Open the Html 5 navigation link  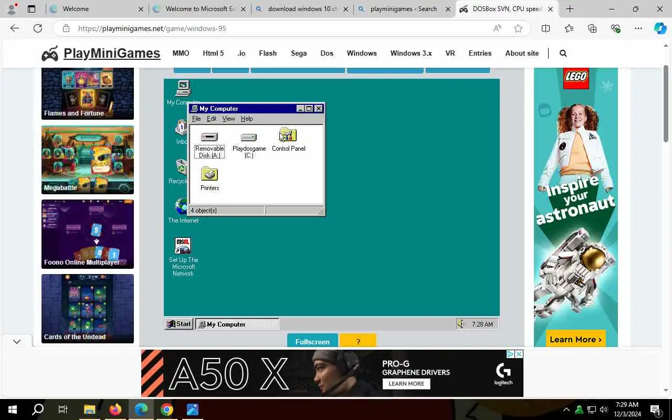click(213, 53)
